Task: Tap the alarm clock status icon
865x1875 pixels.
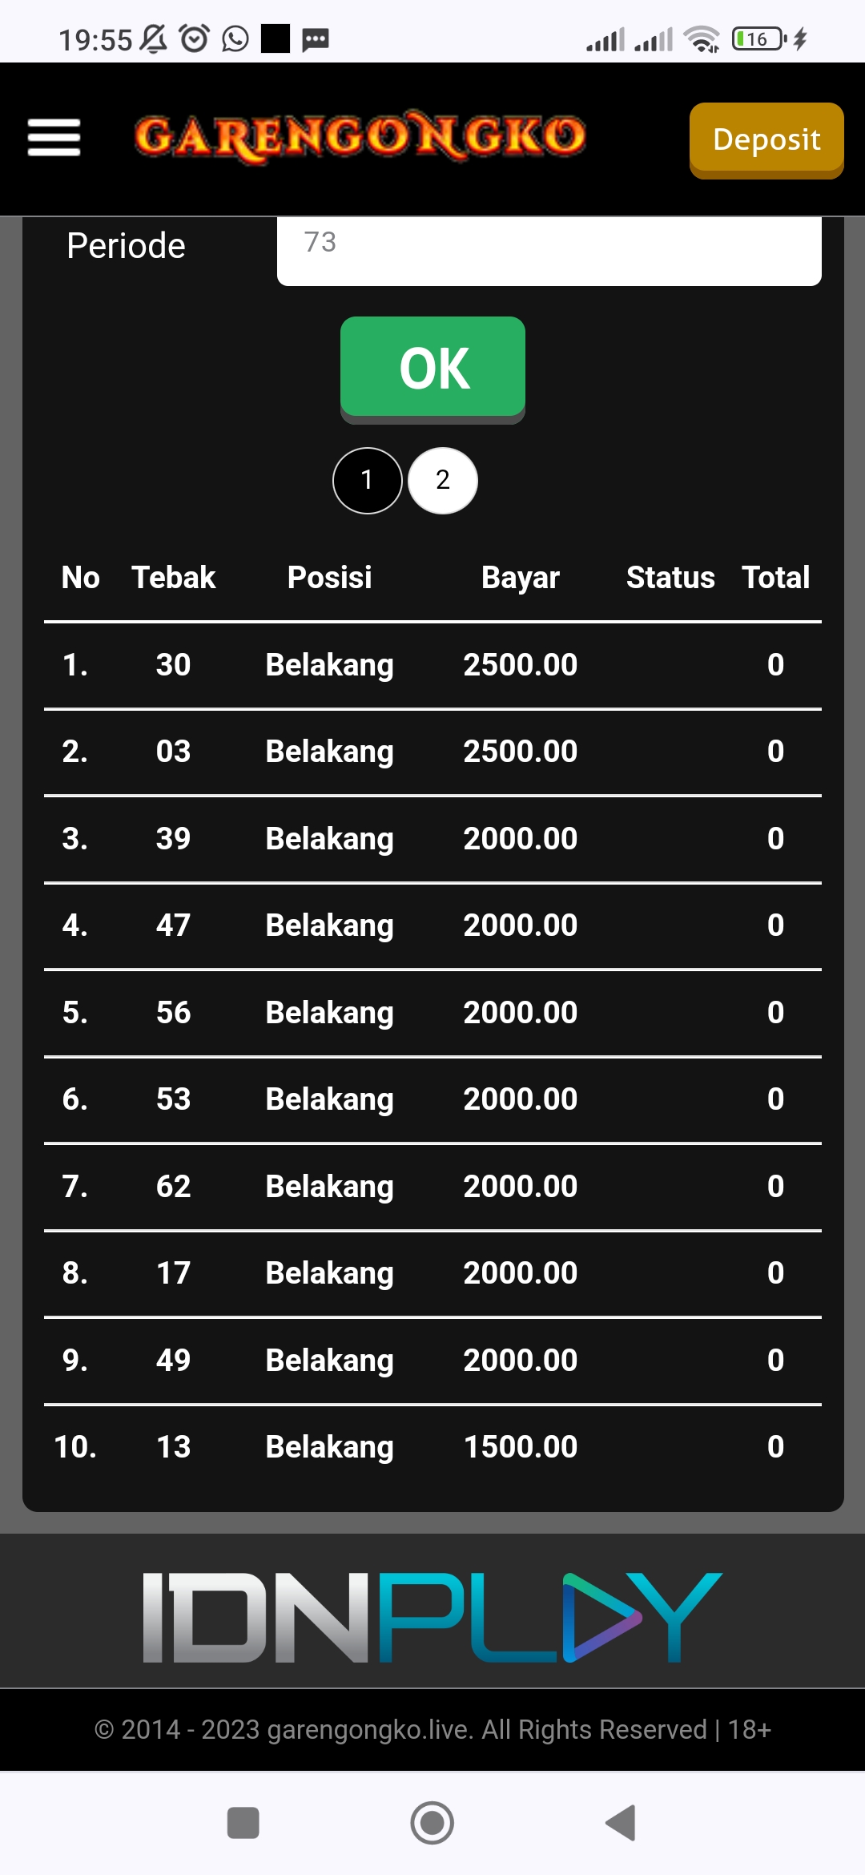Action: tap(195, 38)
